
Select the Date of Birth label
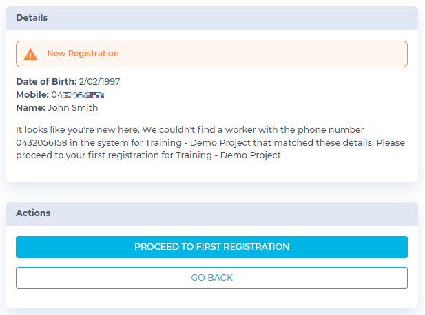click(x=46, y=81)
